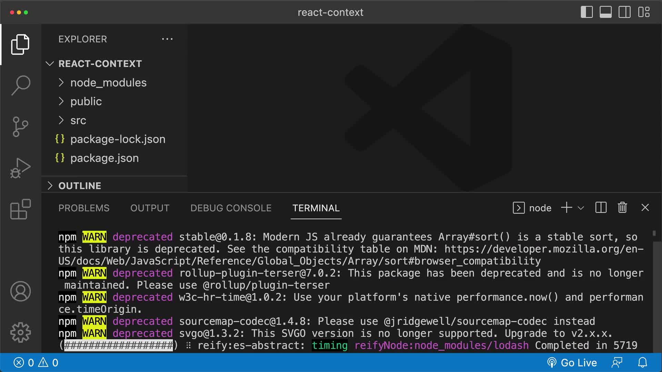The height and width of the screenshot is (372, 662).
Task: Split the terminal
Action: coord(601,208)
